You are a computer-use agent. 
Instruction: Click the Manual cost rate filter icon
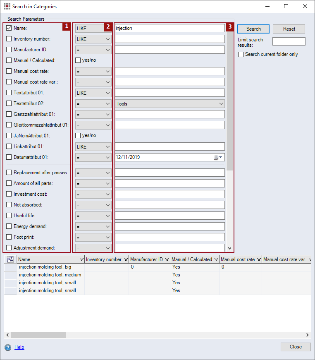point(259,259)
